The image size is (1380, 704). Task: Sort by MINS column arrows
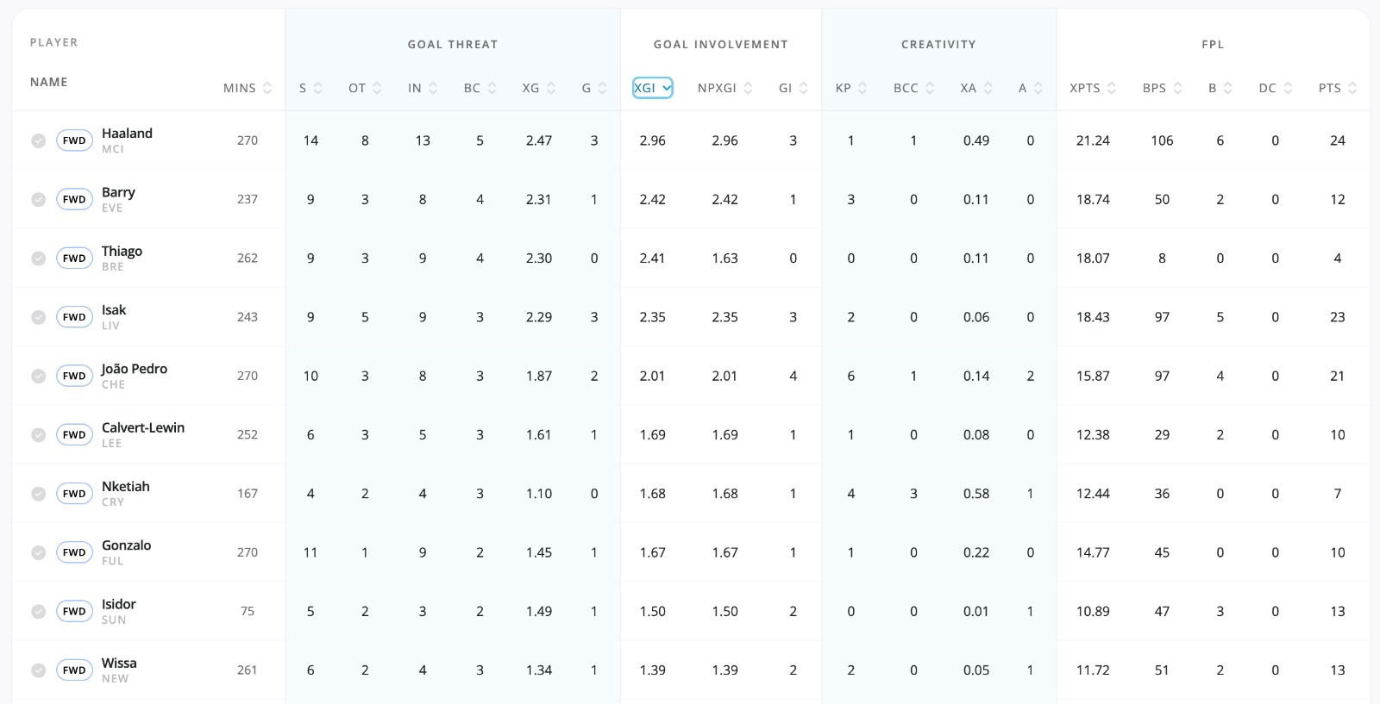point(267,88)
